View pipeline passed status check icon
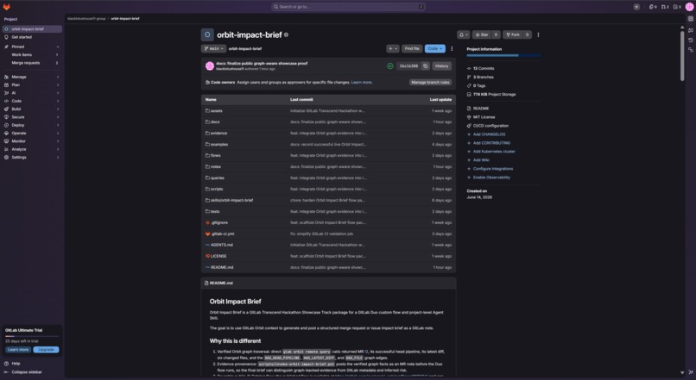The height and width of the screenshot is (380, 696). [x=389, y=66]
